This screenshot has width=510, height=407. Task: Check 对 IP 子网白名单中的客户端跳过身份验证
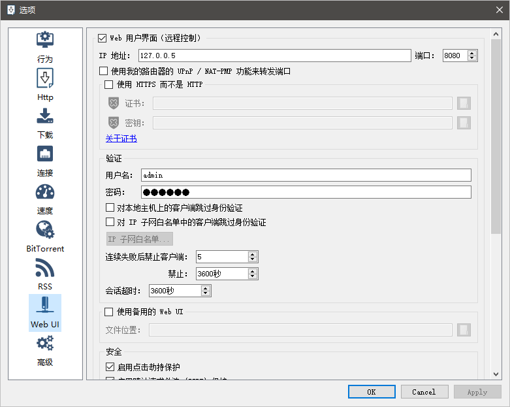point(110,222)
